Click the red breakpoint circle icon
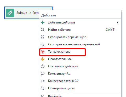126x97 pixels. coord(43,52)
